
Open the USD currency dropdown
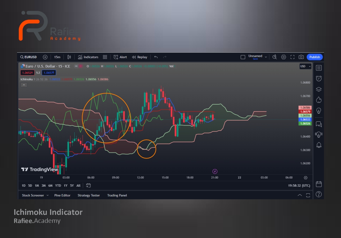[305, 66]
